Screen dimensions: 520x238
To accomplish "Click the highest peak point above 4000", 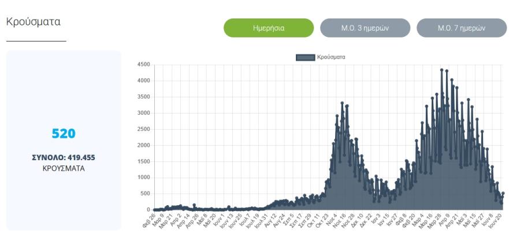I will 442,70.
